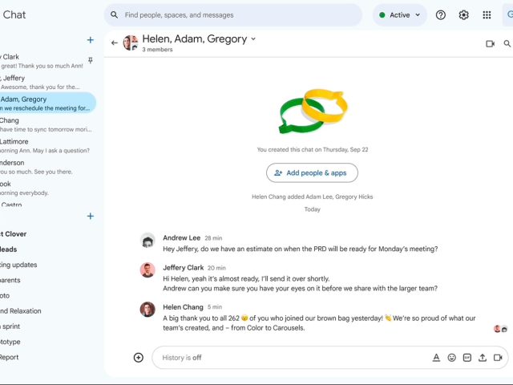Click the pin icon beside Clark conversation
The height and width of the screenshot is (385, 513).
tap(91, 60)
